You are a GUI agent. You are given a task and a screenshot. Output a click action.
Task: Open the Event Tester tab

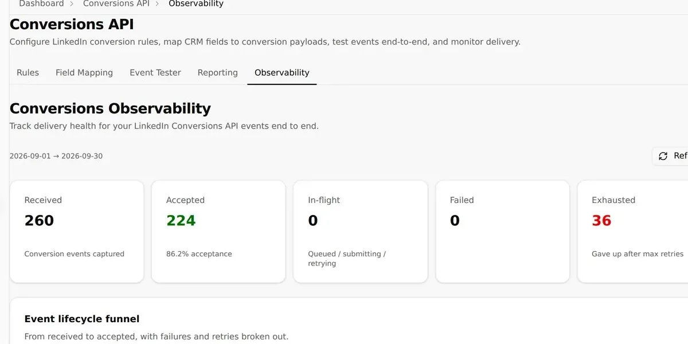tap(155, 73)
